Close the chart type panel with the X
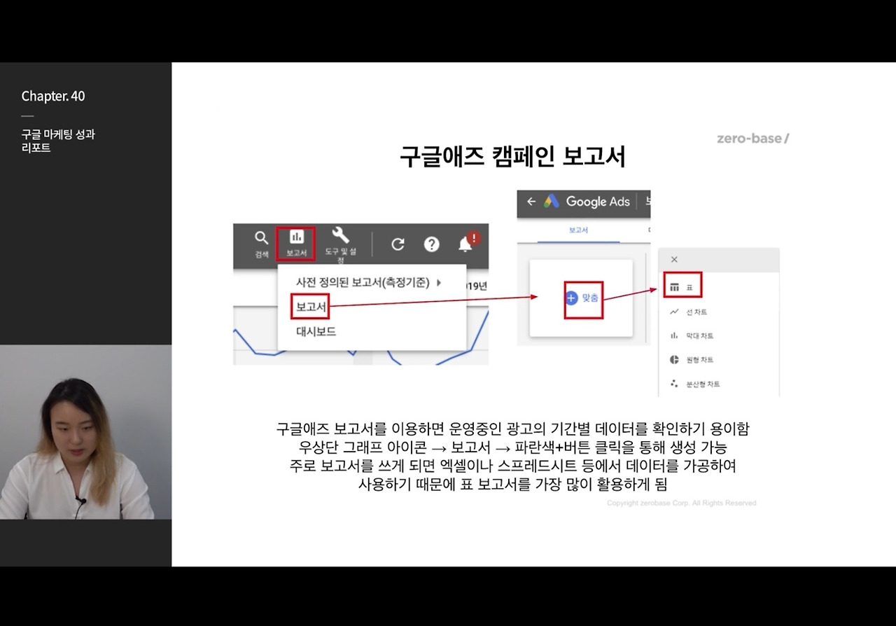This screenshot has width=896, height=626. [x=673, y=259]
